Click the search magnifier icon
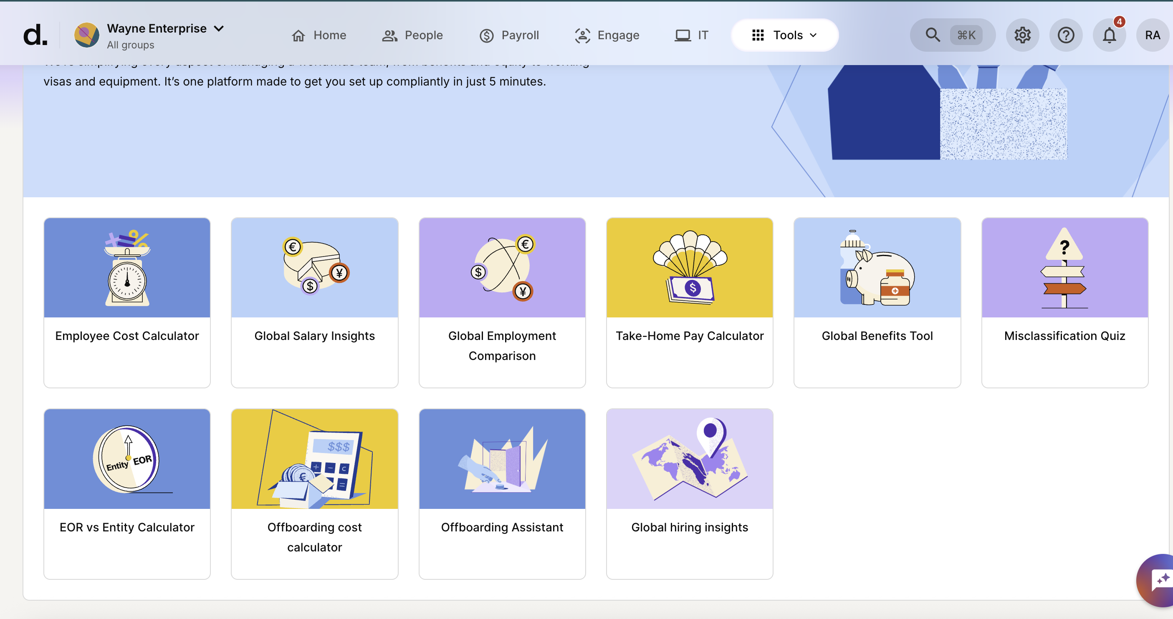This screenshot has width=1173, height=619. coord(932,35)
